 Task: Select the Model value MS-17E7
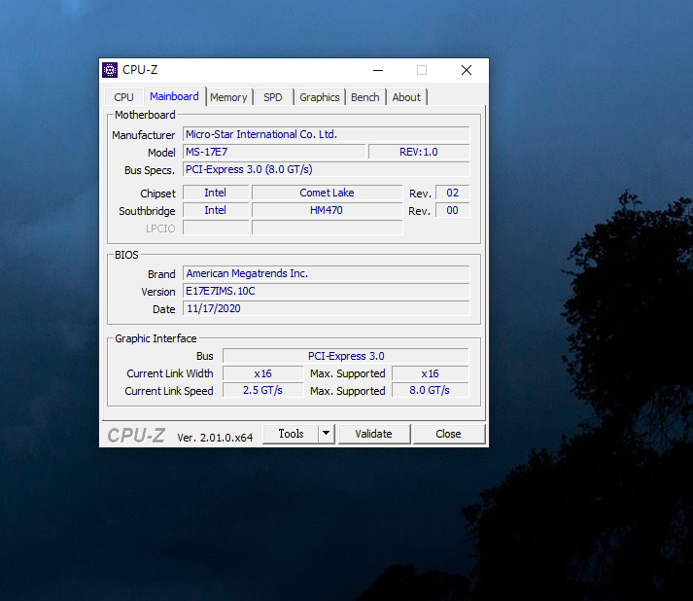click(274, 152)
